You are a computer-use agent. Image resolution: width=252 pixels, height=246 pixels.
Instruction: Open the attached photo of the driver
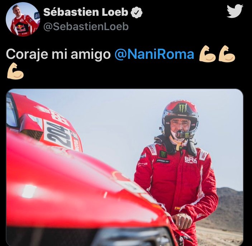(125, 167)
